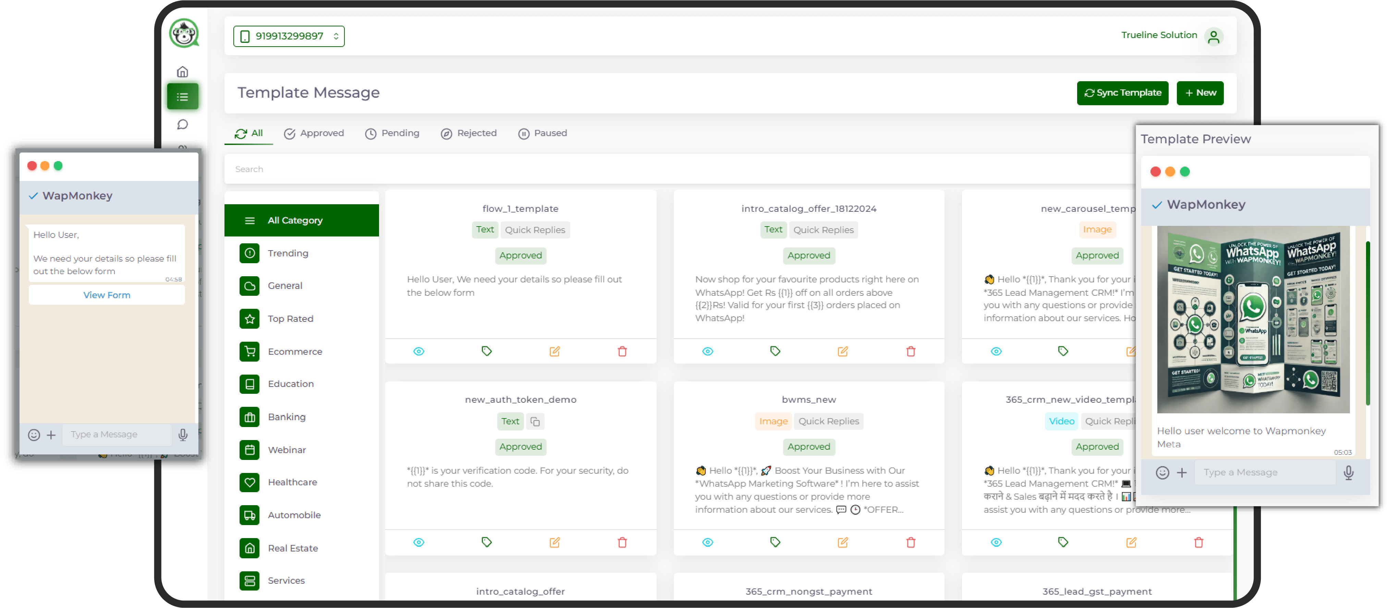Open the user profile avatar icon

1214,36
